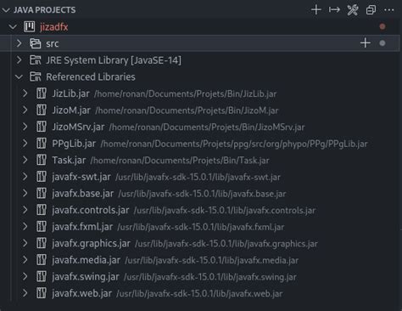The width and height of the screenshot is (402, 311).
Task: Click the export jar arrow icon
Action: click(x=334, y=10)
